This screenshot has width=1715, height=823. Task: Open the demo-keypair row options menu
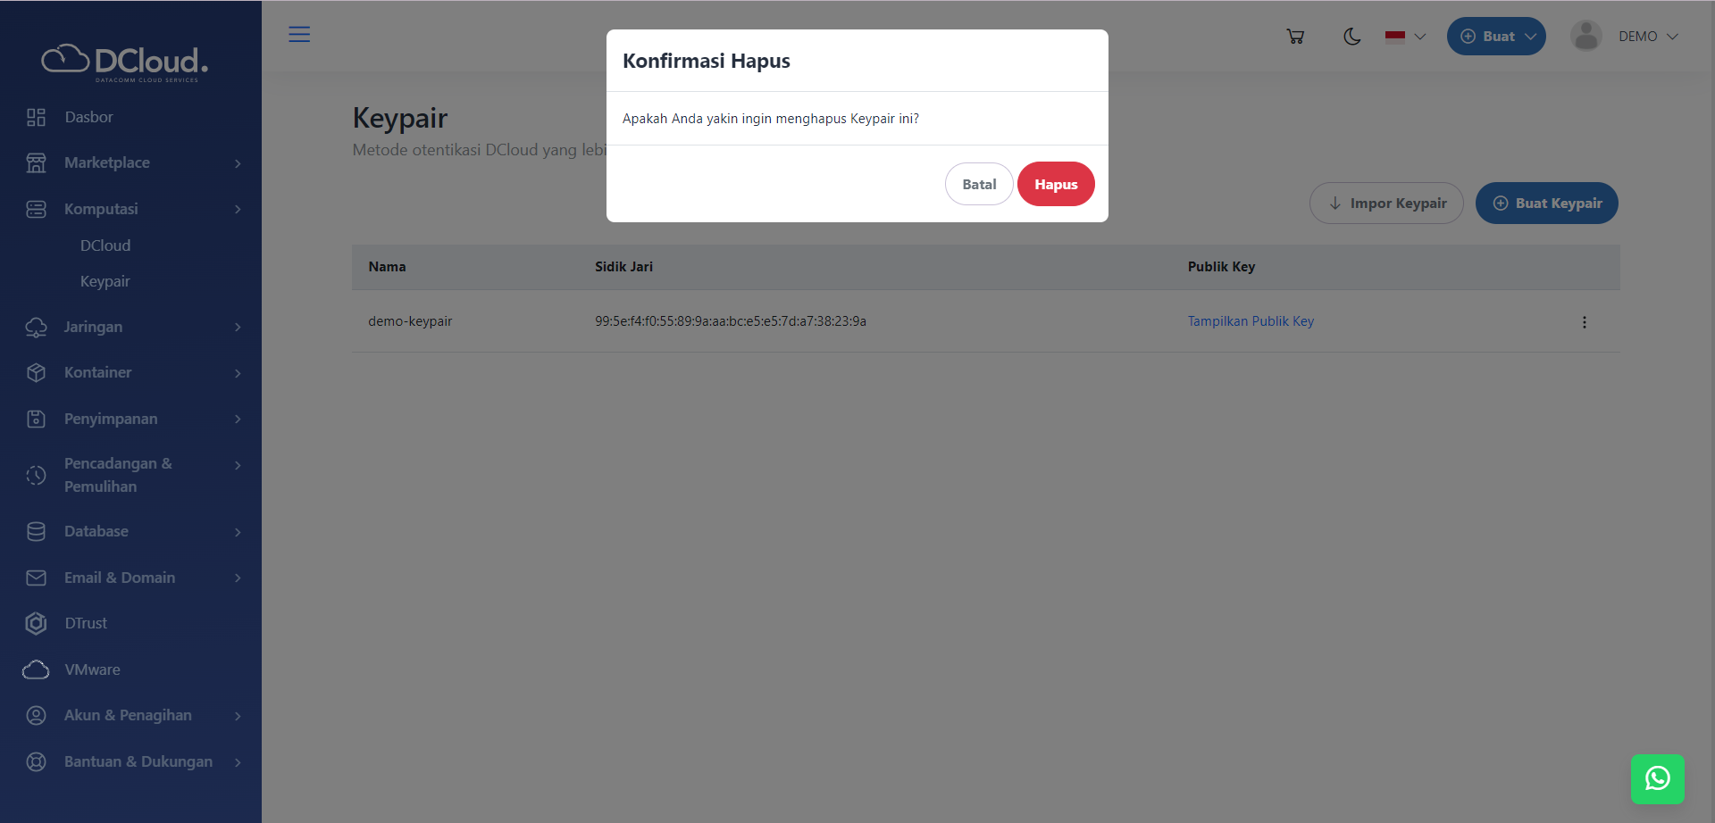point(1584,322)
